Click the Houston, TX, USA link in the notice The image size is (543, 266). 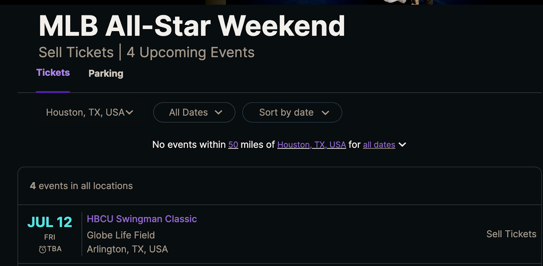[x=312, y=145]
